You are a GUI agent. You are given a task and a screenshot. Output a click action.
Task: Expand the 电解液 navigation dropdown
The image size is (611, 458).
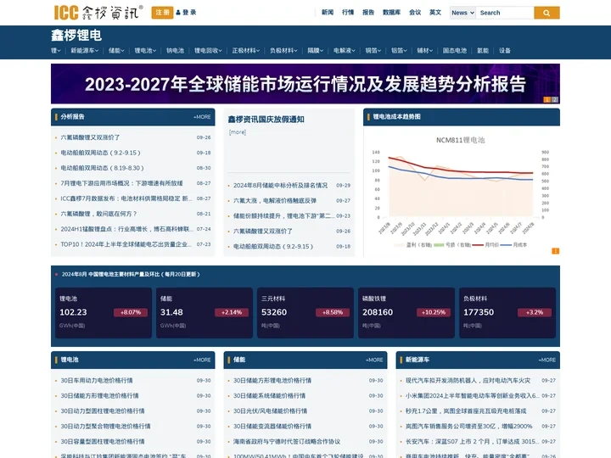(345, 51)
